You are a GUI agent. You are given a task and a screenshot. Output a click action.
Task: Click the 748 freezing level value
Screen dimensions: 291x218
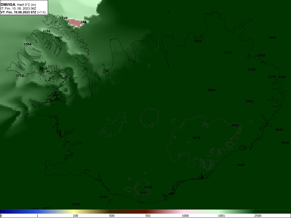[65, 18]
